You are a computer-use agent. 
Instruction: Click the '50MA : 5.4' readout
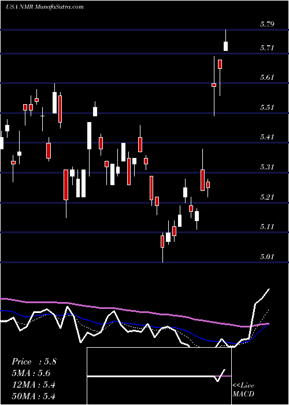(34, 396)
